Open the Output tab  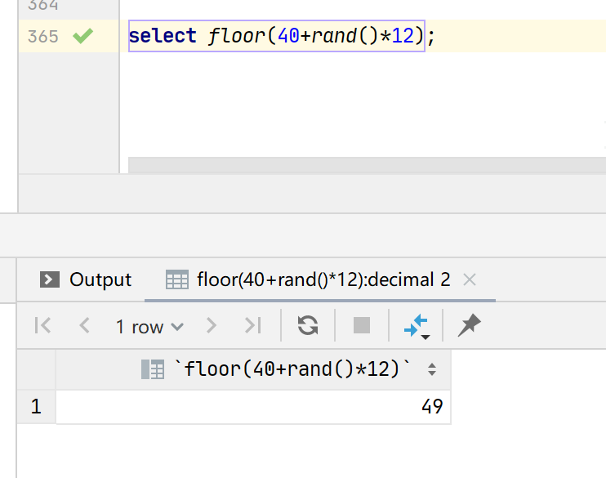tap(86, 279)
